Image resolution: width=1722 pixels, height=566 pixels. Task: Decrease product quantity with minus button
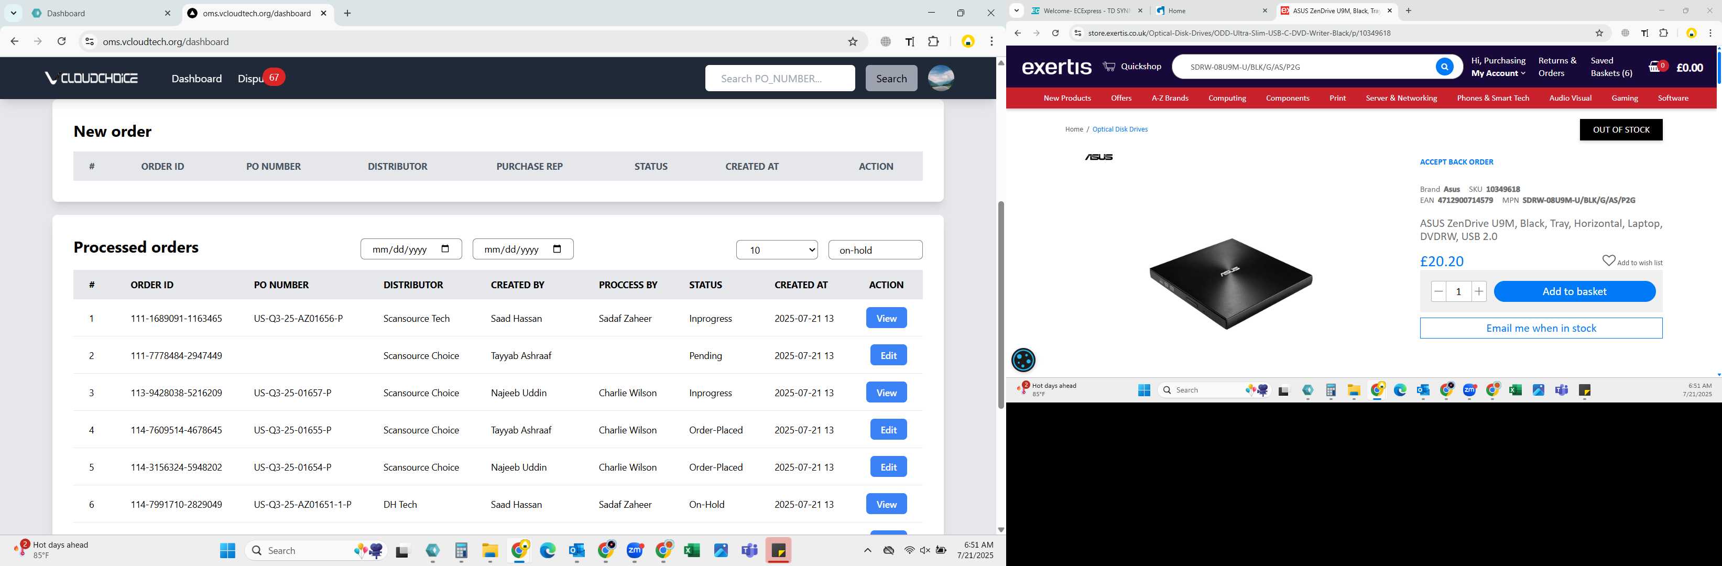pos(1438,291)
